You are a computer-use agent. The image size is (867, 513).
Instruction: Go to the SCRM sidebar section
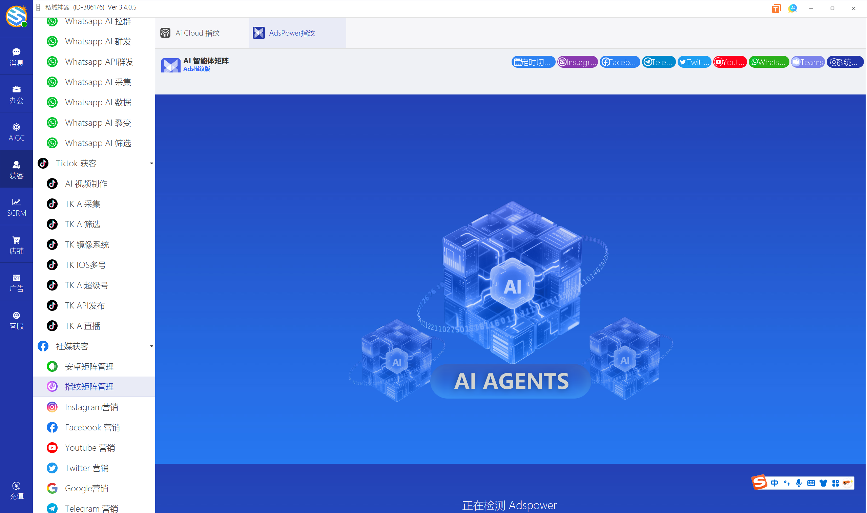click(x=16, y=207)
